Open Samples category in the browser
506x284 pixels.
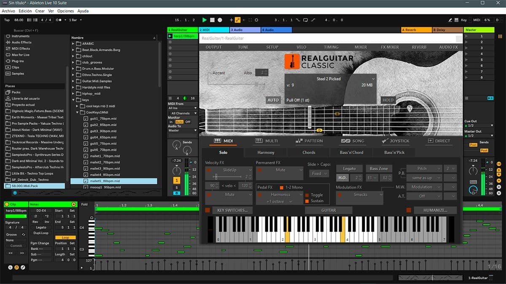(18, 74)
